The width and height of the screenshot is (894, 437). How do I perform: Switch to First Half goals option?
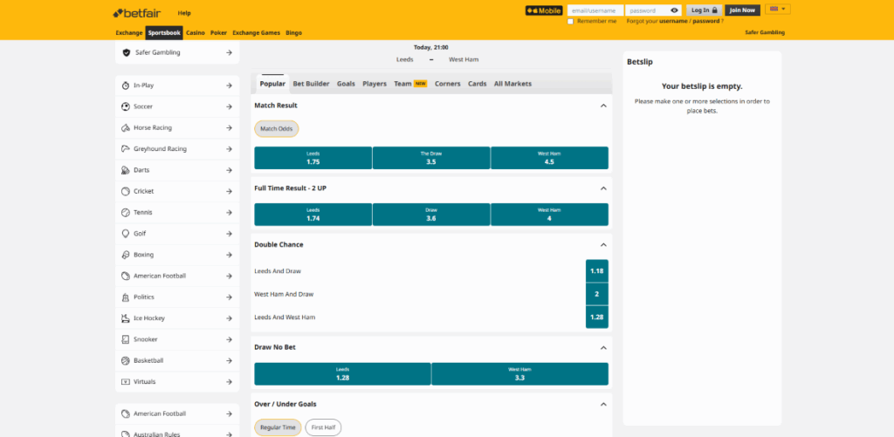tap(323, 427)
